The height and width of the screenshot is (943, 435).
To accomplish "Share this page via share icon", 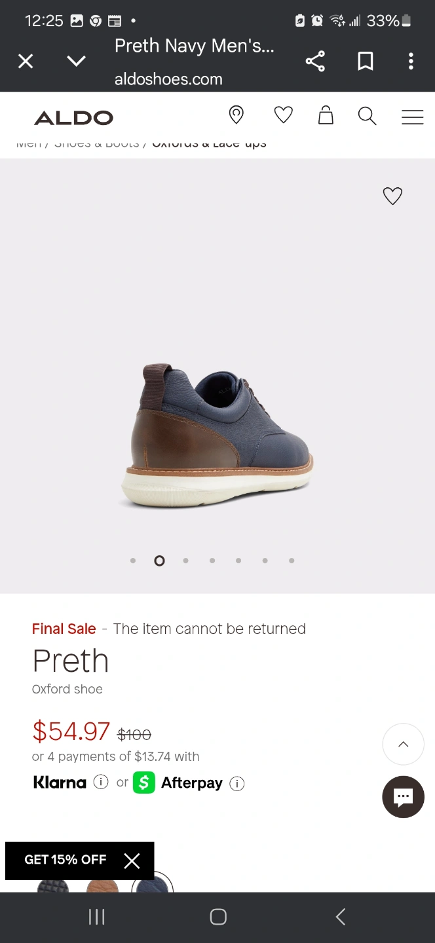I will (x=315, y=62).
